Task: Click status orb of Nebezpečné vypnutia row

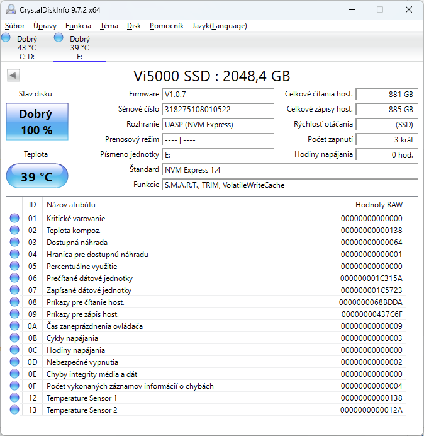Action: click(14, 362)
